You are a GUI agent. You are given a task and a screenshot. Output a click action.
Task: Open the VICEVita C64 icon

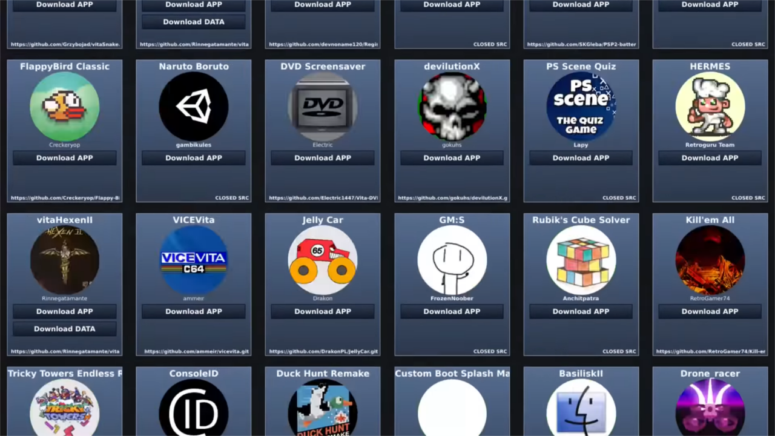(x=193, y=260)
